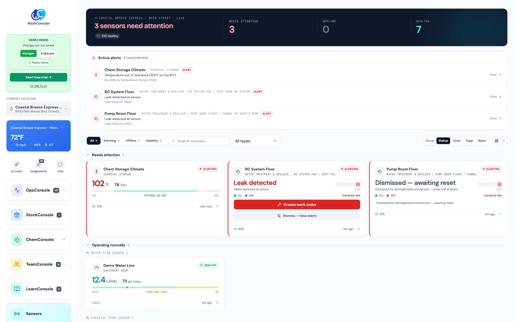The width and height of the screenshot is (516, 322).
Task: Click the ChemConsole droplet icon
Action: click(17, 240)
